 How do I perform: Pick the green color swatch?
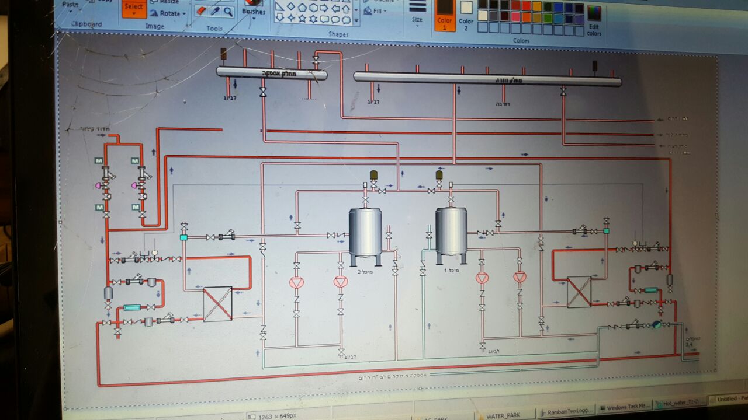pyautogui.click(x=548, y=6)
